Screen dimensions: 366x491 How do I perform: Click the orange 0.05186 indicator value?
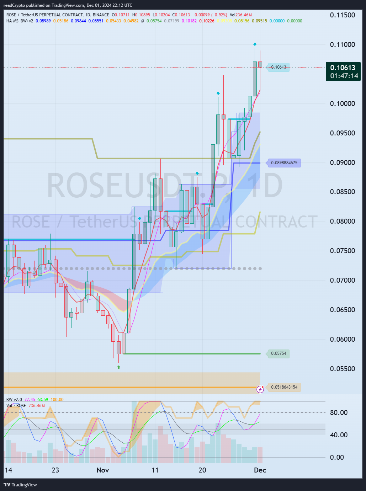pyautogui.click(x=61, y=21)
